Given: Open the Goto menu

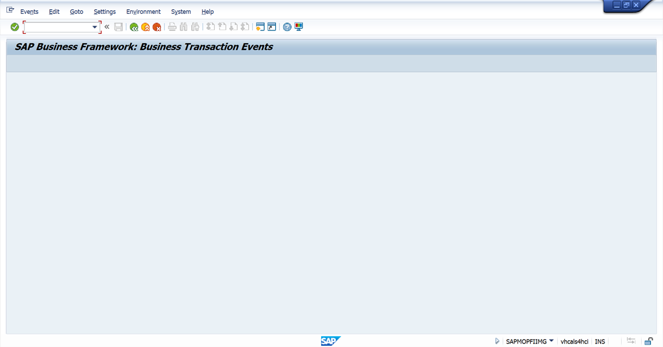Looking at the screenshot, I should [76, 11].
